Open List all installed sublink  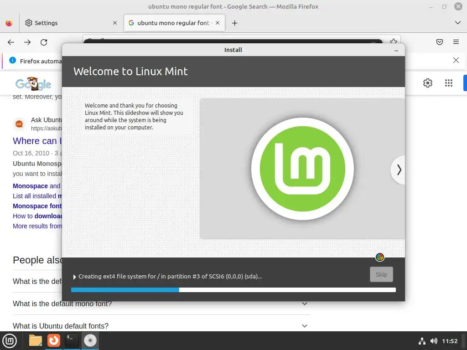37,196
